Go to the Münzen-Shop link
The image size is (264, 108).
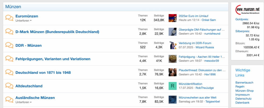click(x=244, y=91)
